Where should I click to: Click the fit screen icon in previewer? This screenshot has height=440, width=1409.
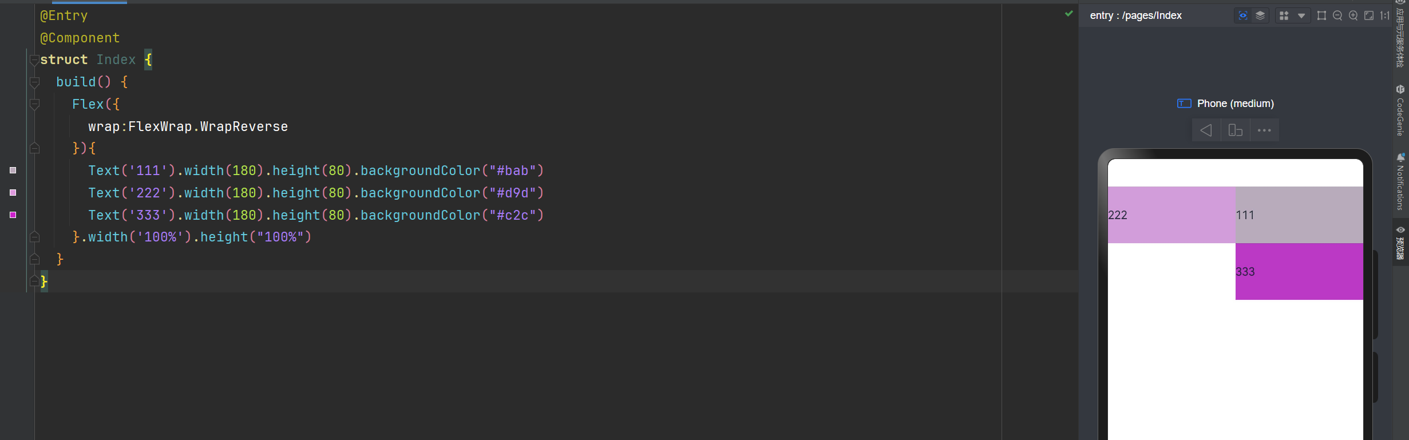(x=1369, y=15)
